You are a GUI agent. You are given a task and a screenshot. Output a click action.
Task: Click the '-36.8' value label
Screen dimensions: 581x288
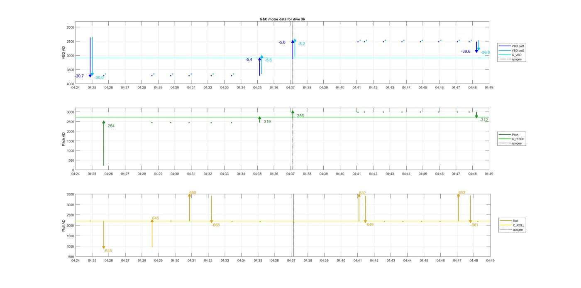[x=485, y=53]
